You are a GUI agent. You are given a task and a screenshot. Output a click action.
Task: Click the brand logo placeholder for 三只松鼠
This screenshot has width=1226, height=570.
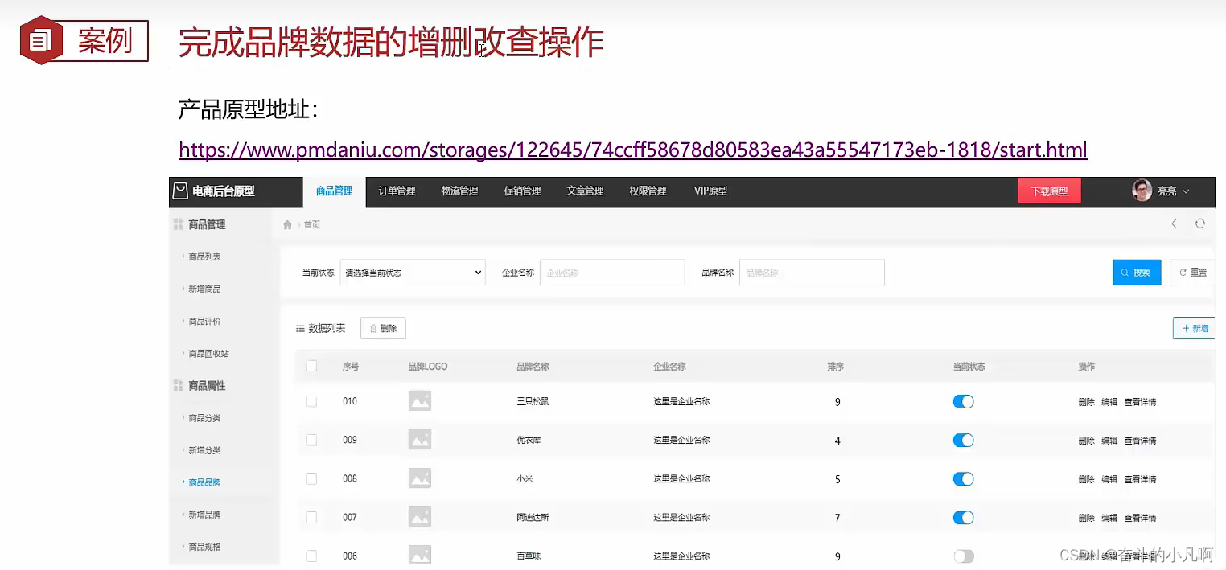(x=420, y=400)
